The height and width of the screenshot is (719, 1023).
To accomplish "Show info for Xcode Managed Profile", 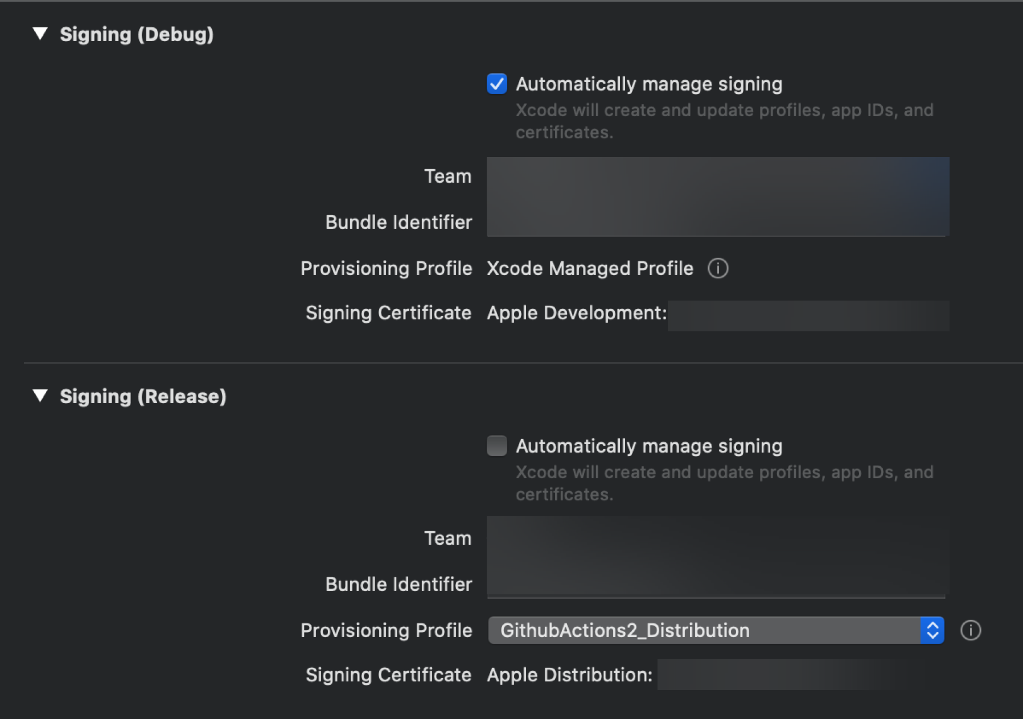I will coord(718,268).
